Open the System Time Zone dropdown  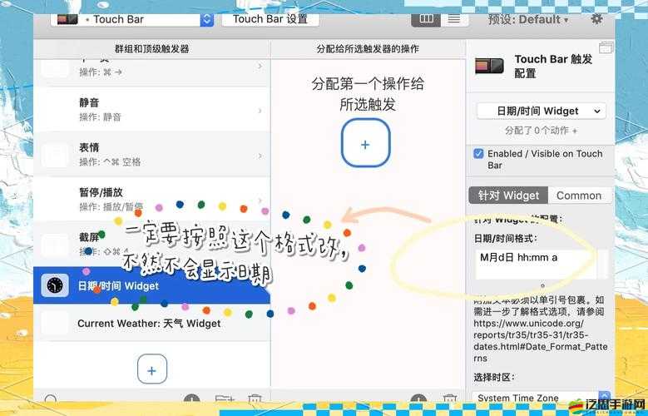coord(542,397)
